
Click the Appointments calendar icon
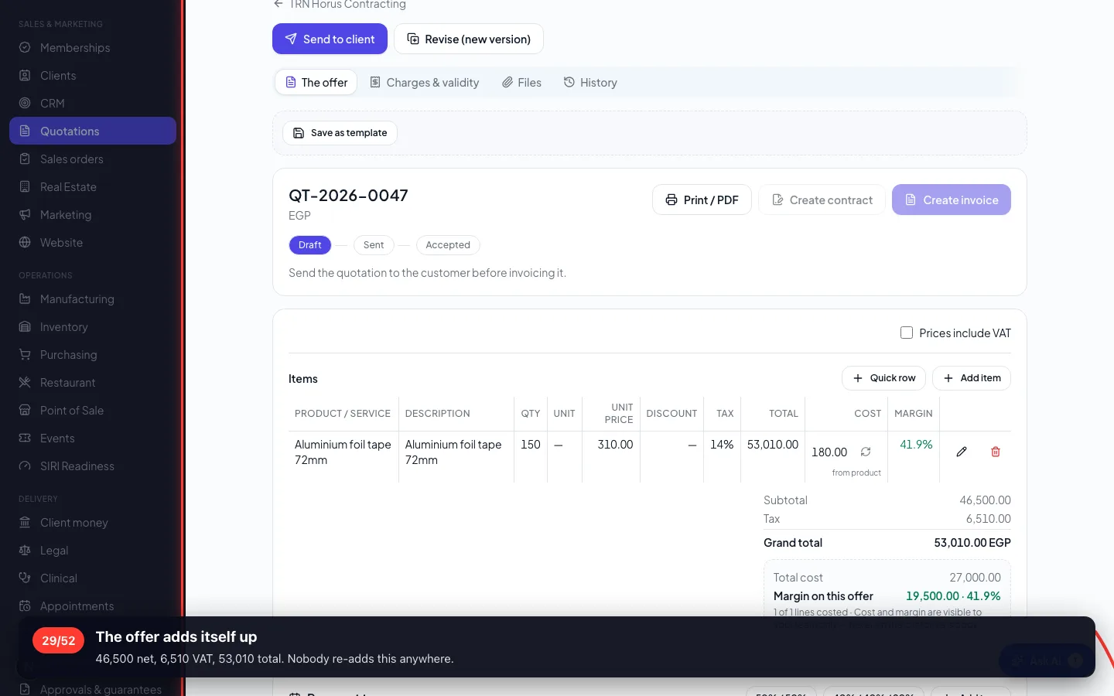point(25,606)
